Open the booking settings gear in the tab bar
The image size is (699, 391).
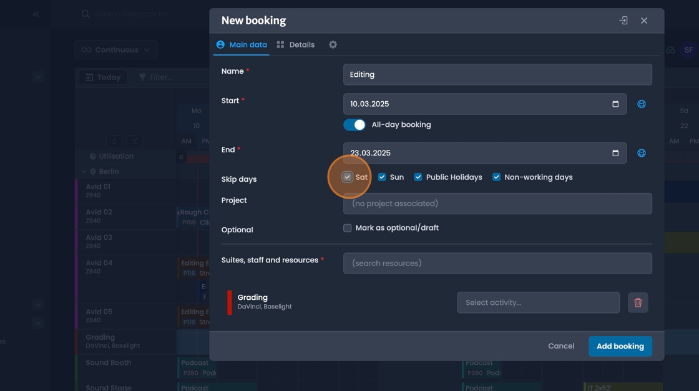click(x=333, y=44)
